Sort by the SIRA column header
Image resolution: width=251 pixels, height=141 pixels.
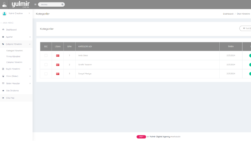point(69,46)
